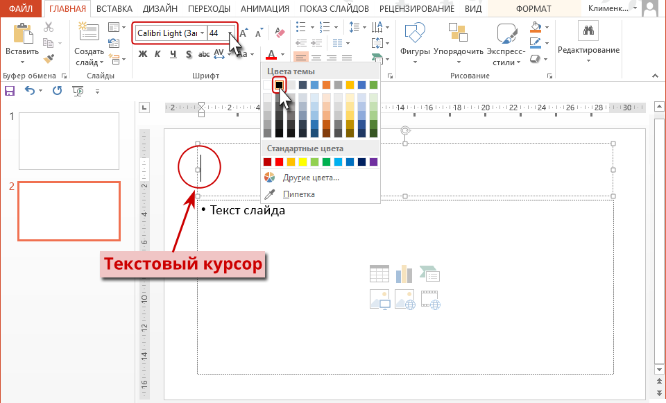Click the Reset slide icon
The image size is (666, 403).
pos(113,43)
